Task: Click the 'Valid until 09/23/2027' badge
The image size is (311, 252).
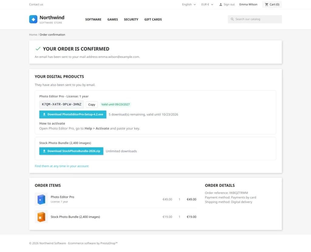Action: (115, 104)
